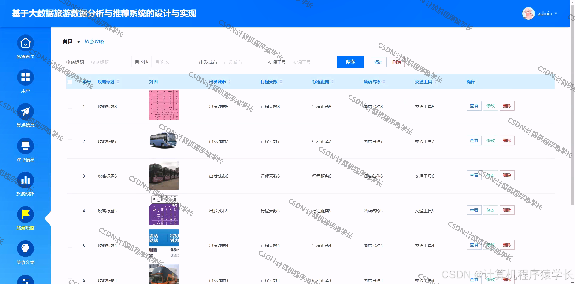Open the pink table cover of 攻略标题8

pos(164,105)
